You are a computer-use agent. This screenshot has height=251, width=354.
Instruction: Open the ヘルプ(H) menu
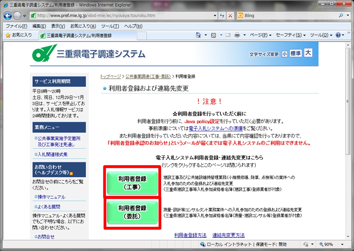point(133,26)
